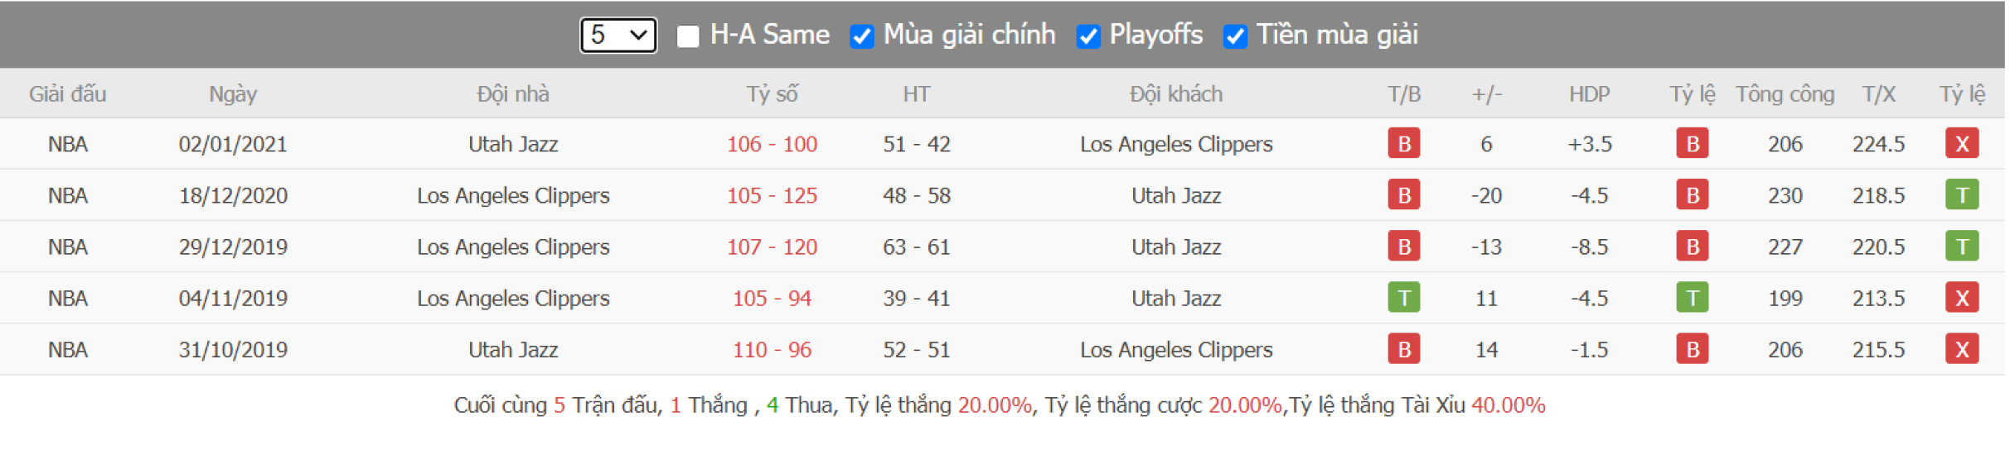Click the red B badge in the T/B column for 02/01/2021
The width and height of the screenshot is (2010, 455).
(1404, 144)
